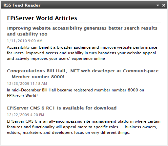The width and height of the screenshot is (168, 146).
Task: Open the 'Improving website accessibility' article link
Action: (x=82, y=31)
